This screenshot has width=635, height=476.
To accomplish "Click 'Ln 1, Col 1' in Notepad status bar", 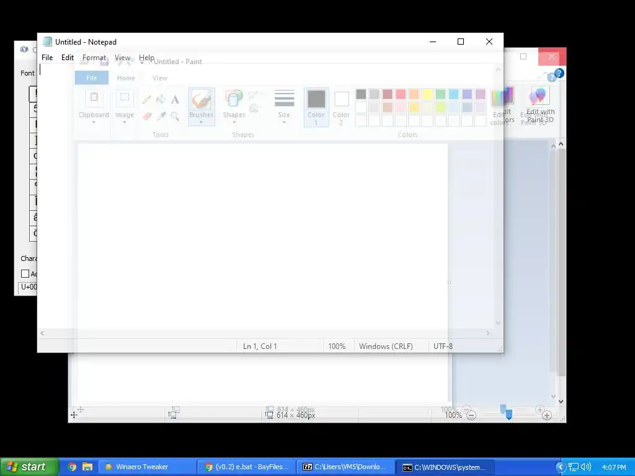I will click(260, 346).
